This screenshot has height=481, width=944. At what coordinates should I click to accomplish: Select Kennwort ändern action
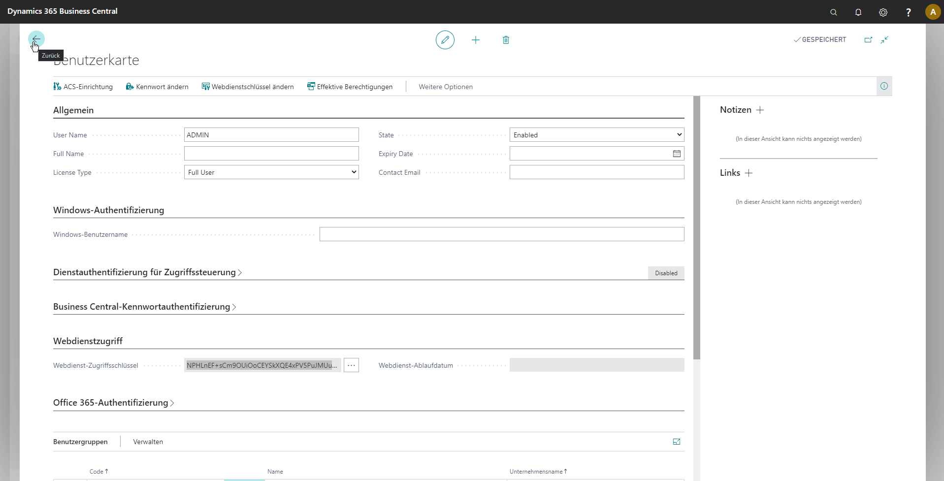pos(157,87)
